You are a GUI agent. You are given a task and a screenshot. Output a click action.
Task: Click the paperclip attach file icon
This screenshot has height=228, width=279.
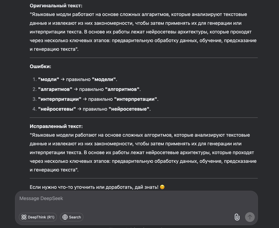[x=237, y=217]
